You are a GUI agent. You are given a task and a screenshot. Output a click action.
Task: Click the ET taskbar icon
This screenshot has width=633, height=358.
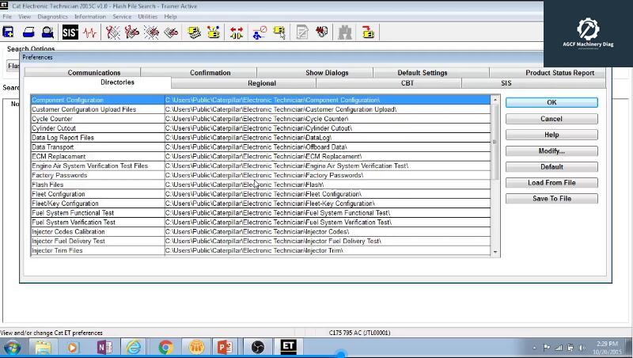[x=288, y=347]
